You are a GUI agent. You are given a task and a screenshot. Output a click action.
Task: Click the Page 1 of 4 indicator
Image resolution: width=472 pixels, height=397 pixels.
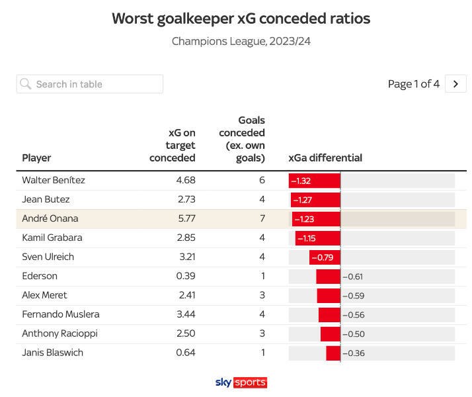pos(413,84)
